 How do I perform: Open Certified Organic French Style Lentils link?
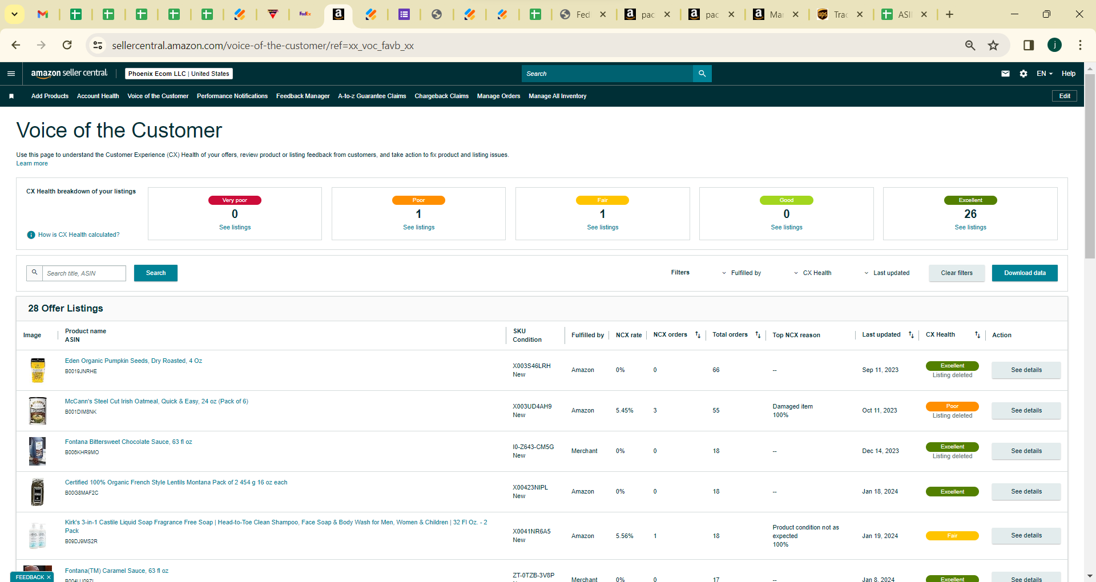(x=176, y=483)
